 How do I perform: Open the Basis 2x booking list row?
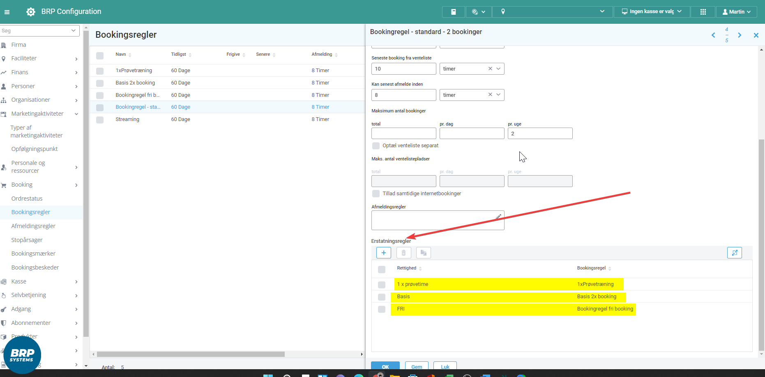click(x=227, y=83)
